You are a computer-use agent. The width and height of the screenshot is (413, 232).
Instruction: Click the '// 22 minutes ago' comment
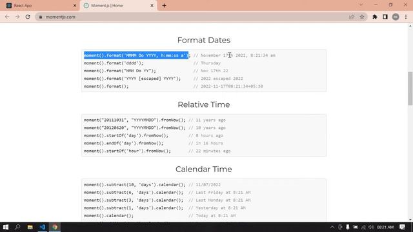[209, 151]
